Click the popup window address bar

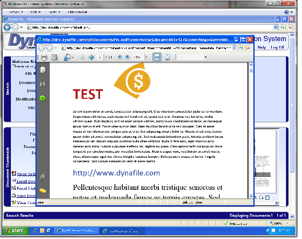146,48
